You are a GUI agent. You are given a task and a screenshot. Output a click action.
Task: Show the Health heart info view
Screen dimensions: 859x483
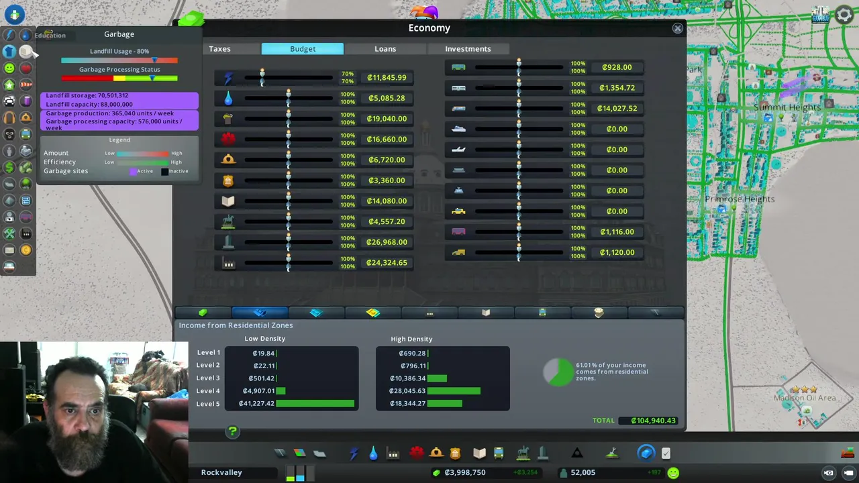[x=26, y=68]
